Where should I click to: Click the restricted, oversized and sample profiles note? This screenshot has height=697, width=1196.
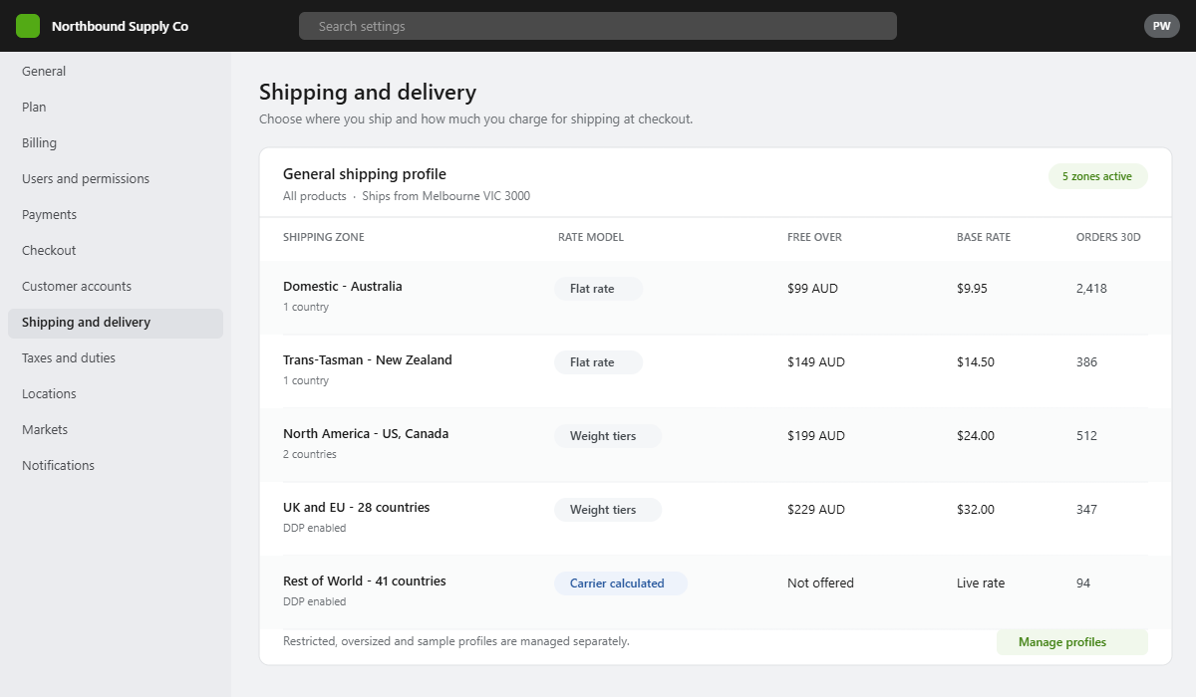pos(456,641)
